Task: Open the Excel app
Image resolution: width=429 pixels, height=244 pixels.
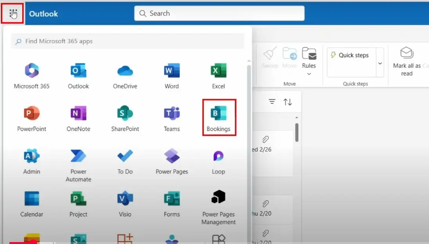Action: pos(218,75)
